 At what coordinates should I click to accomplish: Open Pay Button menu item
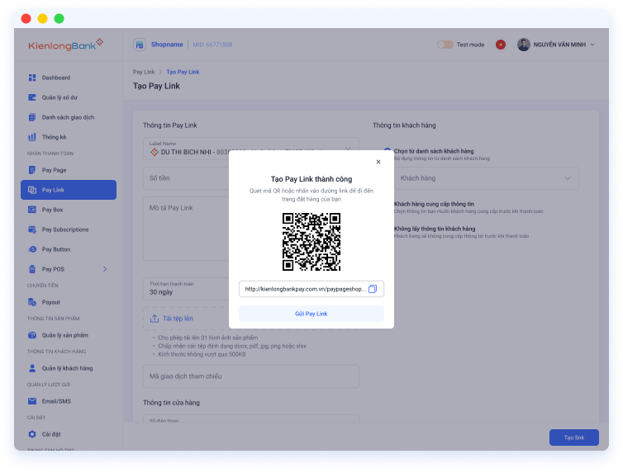click(69, 249)
